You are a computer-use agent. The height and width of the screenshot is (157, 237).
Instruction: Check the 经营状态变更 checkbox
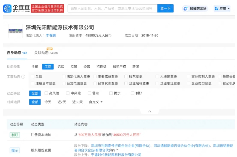click(95, 83)
